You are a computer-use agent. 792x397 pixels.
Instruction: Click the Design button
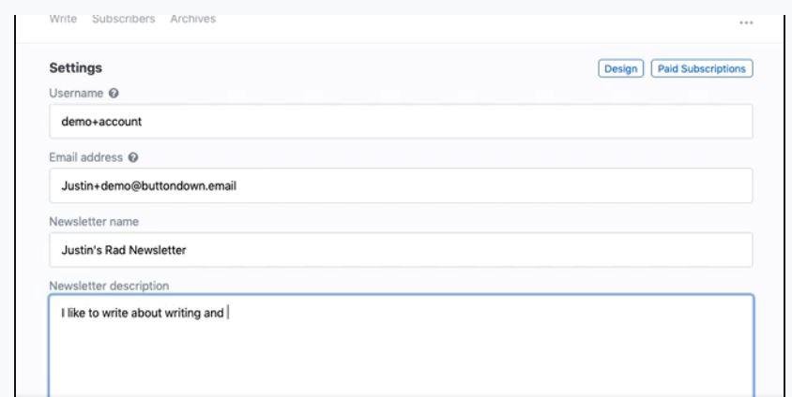click(x=621, y=68)
